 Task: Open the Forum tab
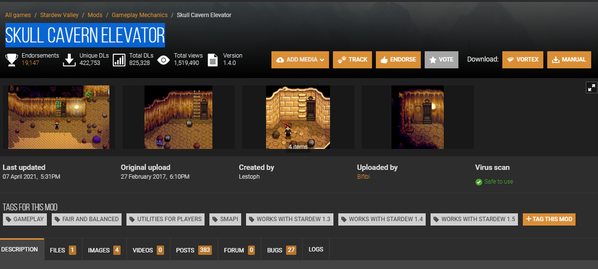(239, 250)
